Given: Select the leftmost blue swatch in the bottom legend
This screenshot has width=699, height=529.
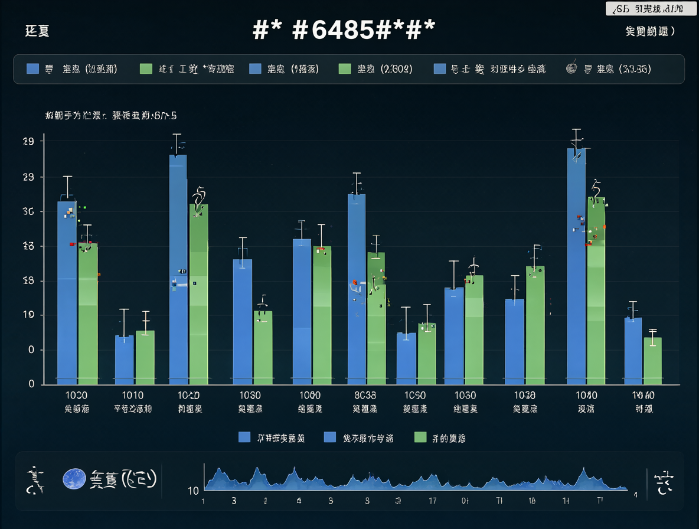Looking at the screenshot, I should [x=244, y=437].
